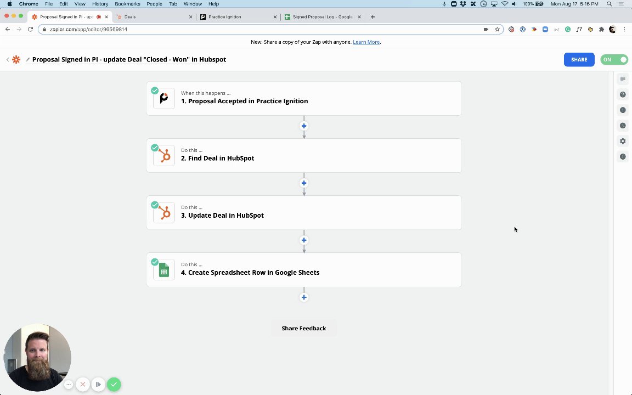This screenshot has height=395, width=632.
Task: Open the help question mark icon in sidebar
Action: (623, 95)
